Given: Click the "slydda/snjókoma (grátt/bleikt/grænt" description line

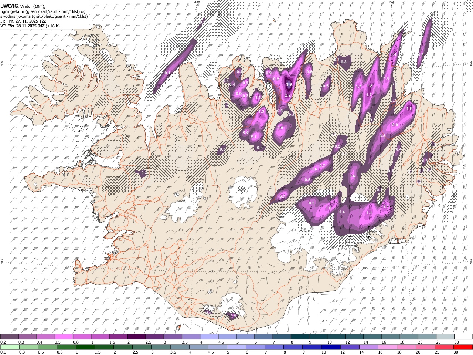Looking at the screenshot, I should pyautogui.click(x=44, y=16).
